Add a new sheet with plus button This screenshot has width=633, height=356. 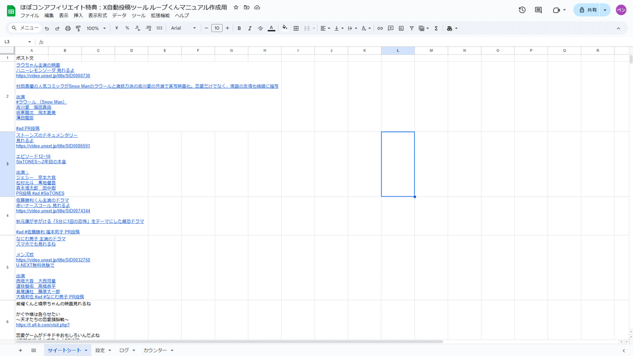(x=21, y=350)
